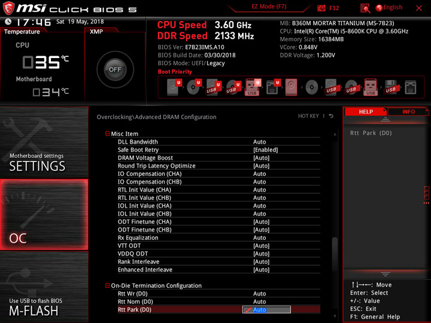
Task: Toggle Safe Boot Retry [Enabled] value
Action: pyautogui.click(x=266, y=150)
